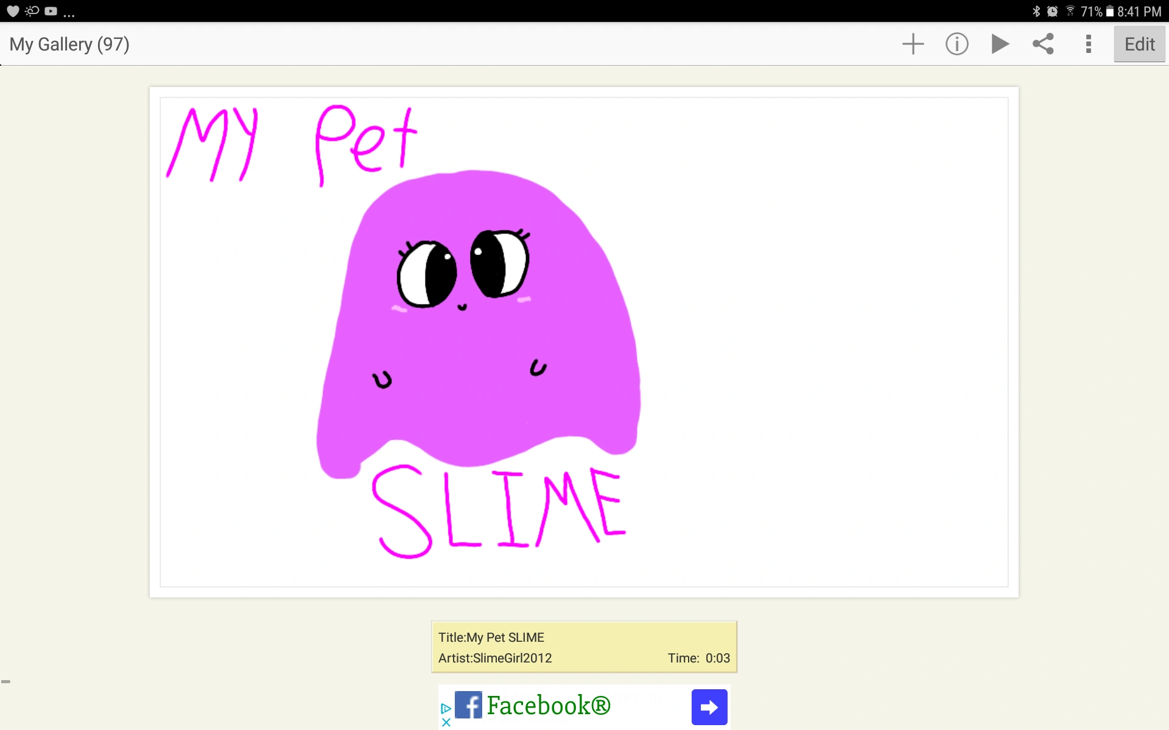Open the AdChoices info triangle on the ad
The image size is (1169, 730).
click(x=446, y=707)
